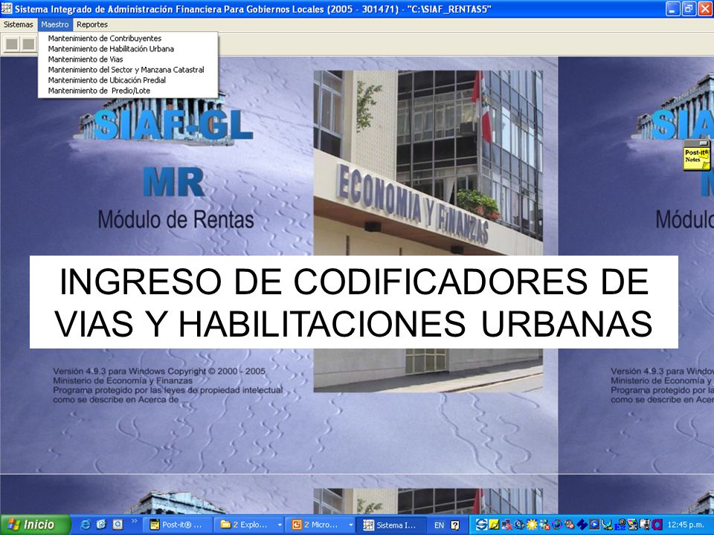Click the taskbar clock showing 12:45 p.m.
This screenshot has height=535, width=714.
tap(685, 525)
